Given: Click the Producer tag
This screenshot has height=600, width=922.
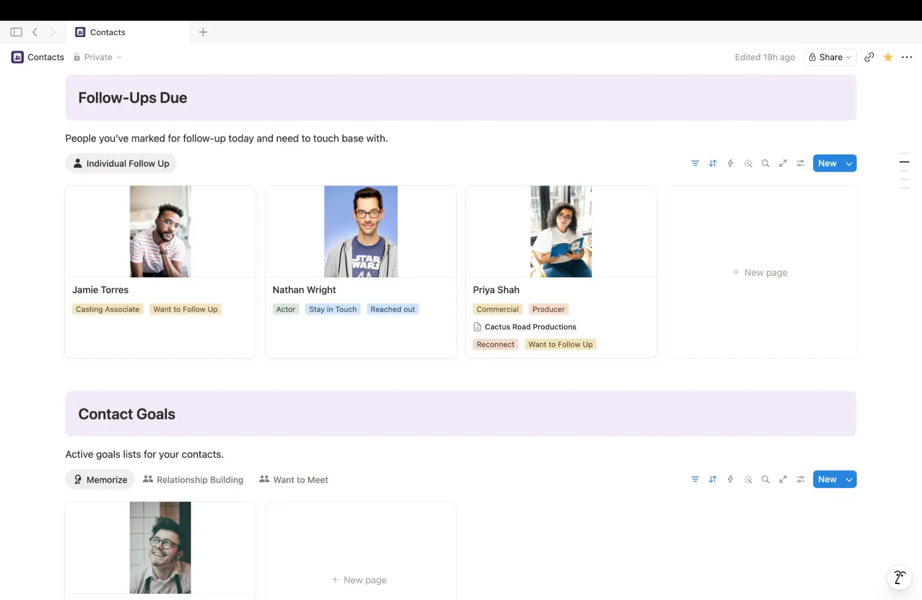Looking at the screenshot, I should pos(548,309).
